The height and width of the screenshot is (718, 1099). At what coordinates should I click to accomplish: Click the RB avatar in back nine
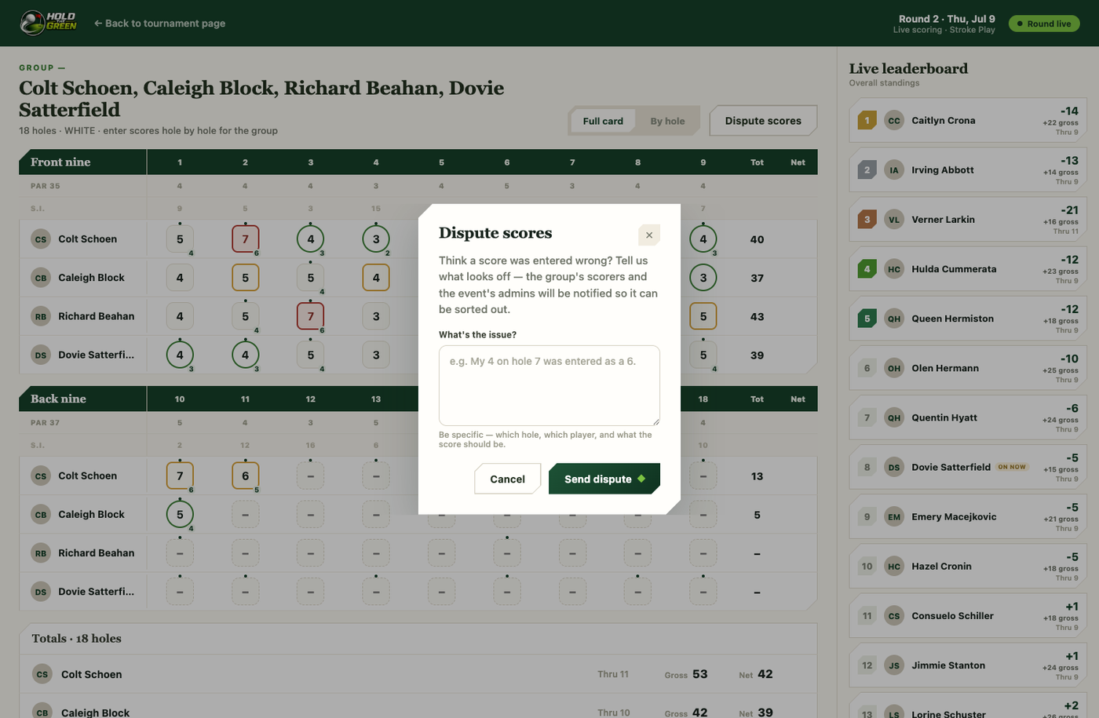click(41, 553)
